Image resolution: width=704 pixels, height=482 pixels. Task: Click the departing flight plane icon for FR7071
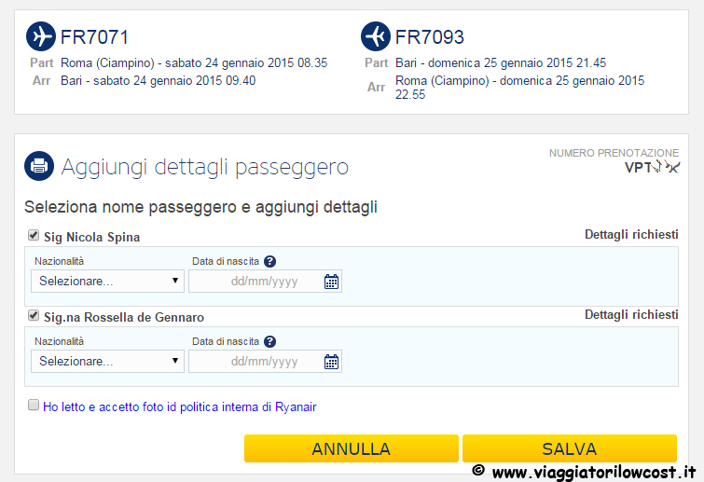coord(41,36)
